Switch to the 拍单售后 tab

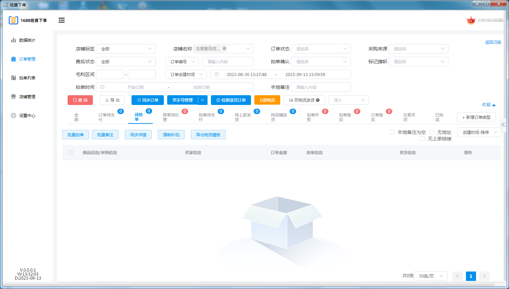pyautogui.click(x=345, y=117)
